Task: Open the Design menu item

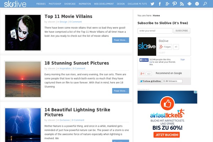Action: (x=121, y=4)
